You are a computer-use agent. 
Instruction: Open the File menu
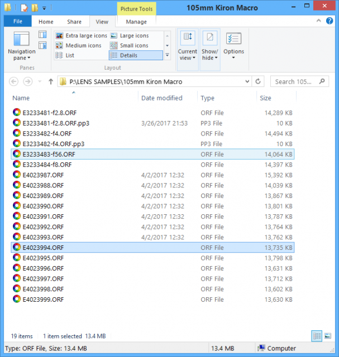click(x=18, y=21)
